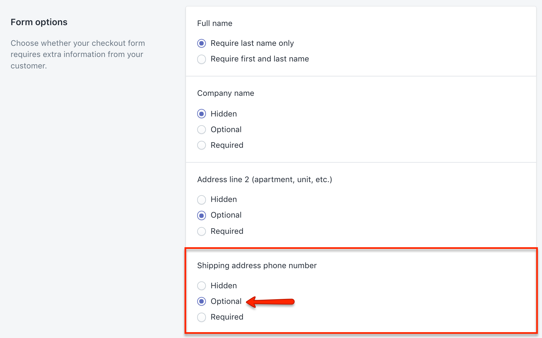
Task: Click the checkout form description text
Action: pyautogui.click(x=78, y=54)
